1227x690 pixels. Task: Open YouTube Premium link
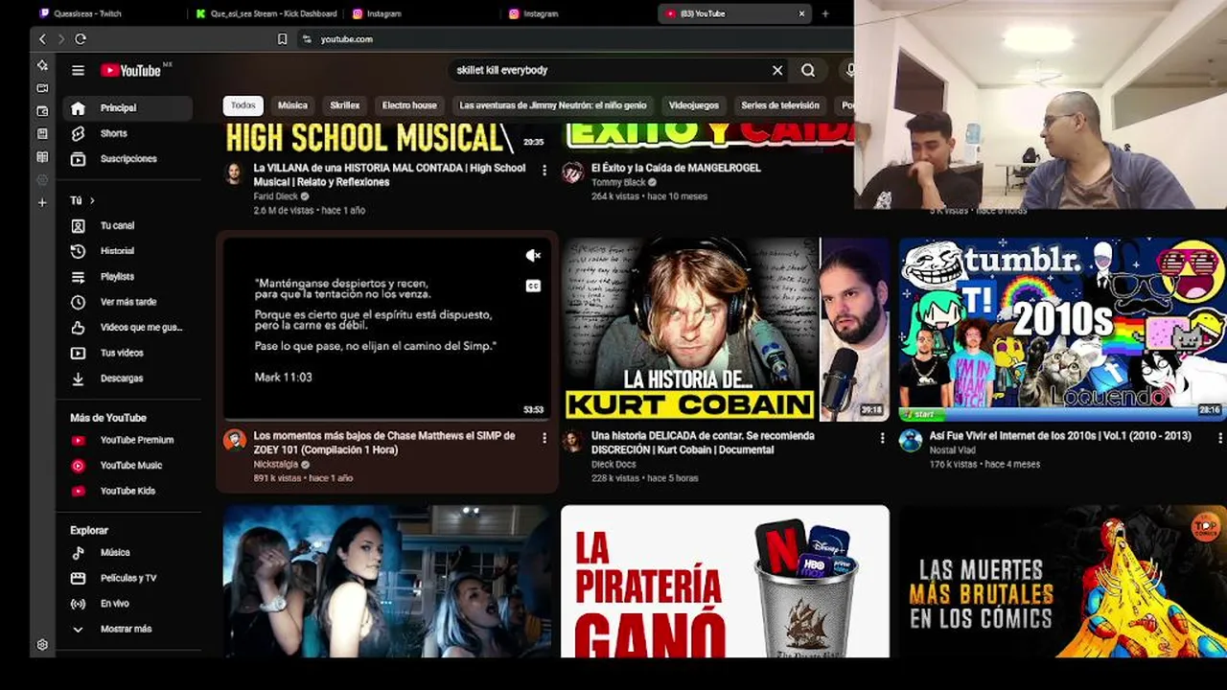pyautogui.click(x=127, y=440)
